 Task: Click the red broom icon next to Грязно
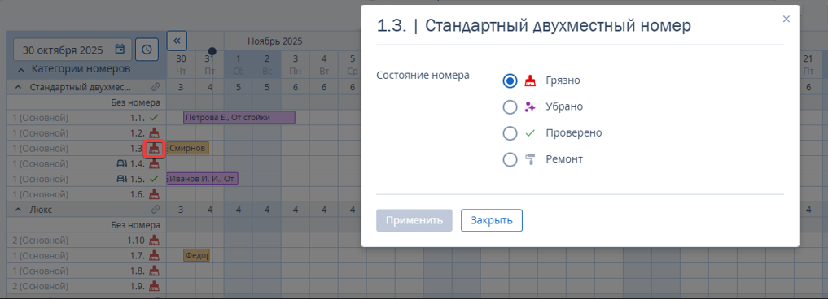530,80
